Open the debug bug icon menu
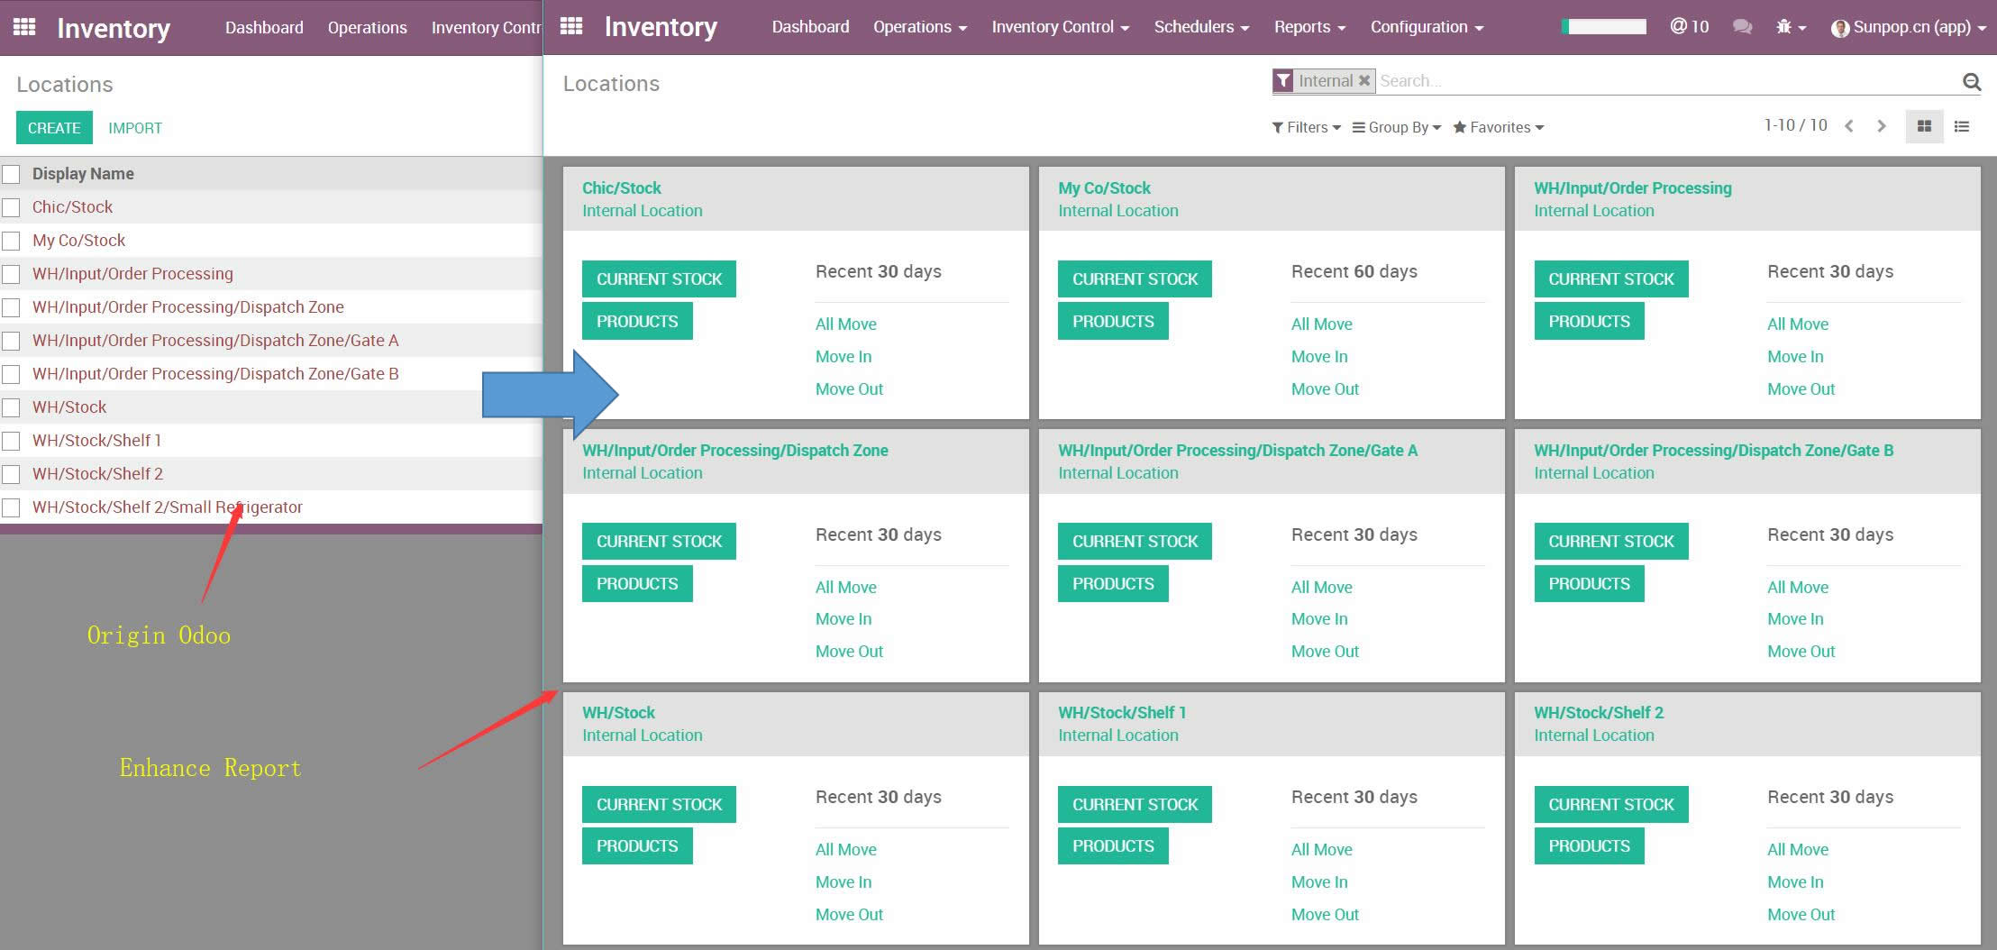 tap(1789, 27)
